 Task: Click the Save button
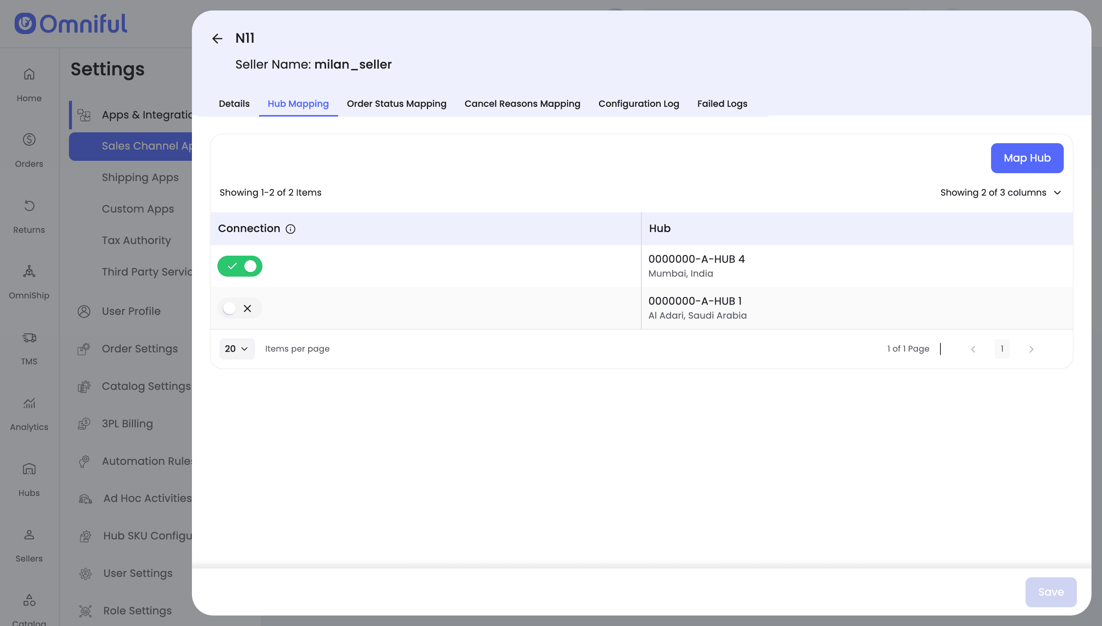(1050, 592)
